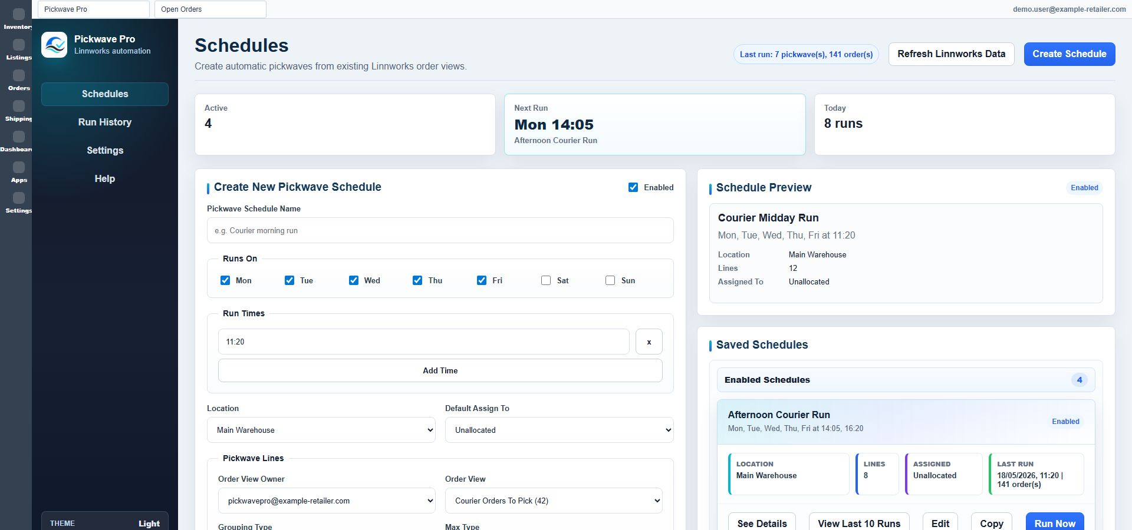Open the Shipping icon in left rail

click(x=19, y=106)
